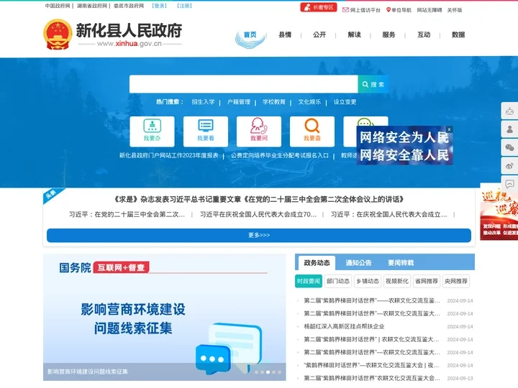Open news “紫鹊界梯田对话世界”—农耕文化交流互鉴大会 | 夜

(371, 365)
